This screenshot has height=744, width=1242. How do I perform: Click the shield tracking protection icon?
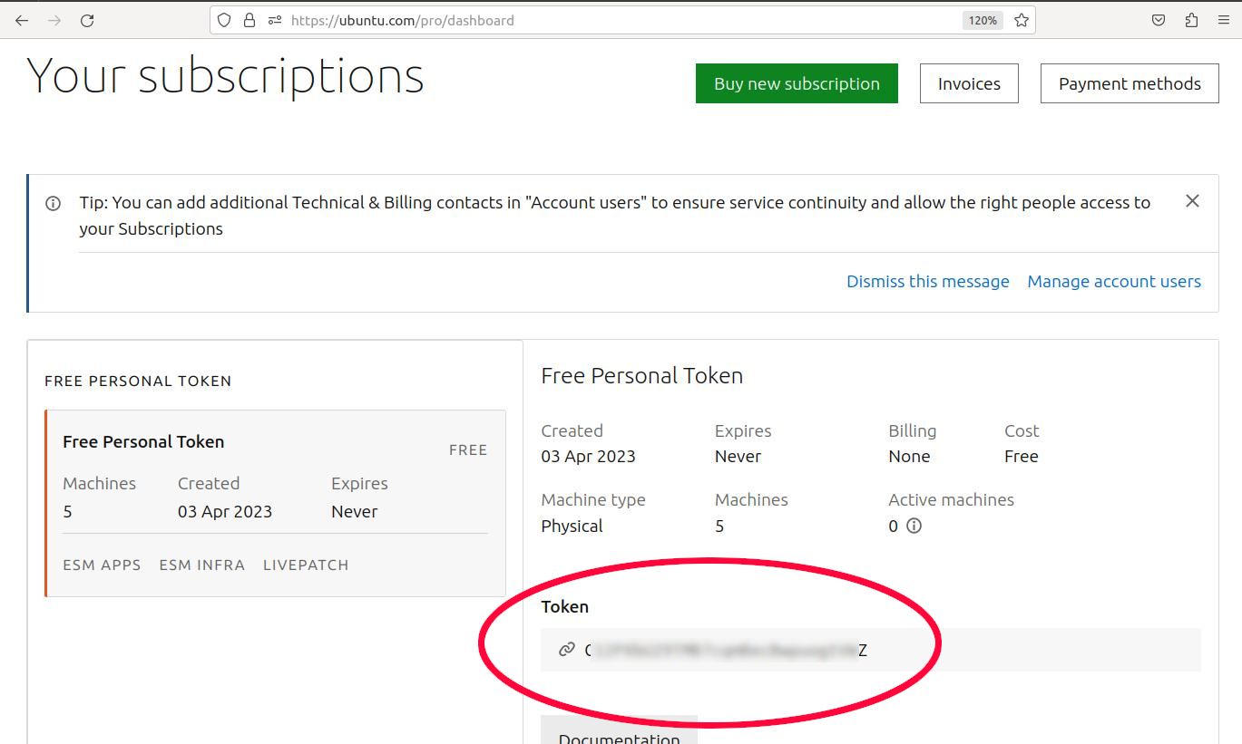tap(224, 20)
